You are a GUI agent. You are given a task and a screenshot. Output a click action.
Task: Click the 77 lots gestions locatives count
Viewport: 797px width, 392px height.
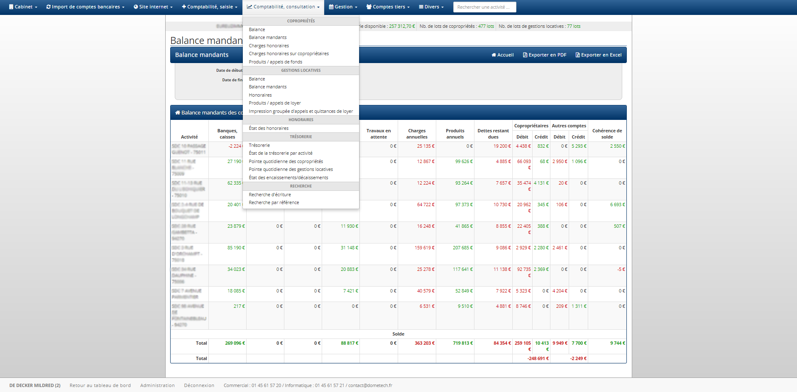574,26
